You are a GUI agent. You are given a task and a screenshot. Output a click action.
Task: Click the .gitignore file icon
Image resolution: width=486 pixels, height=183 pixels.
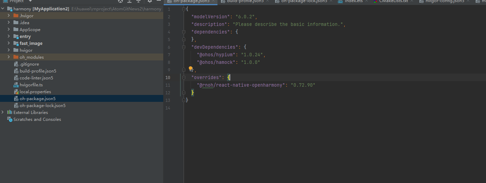[16, 64]
